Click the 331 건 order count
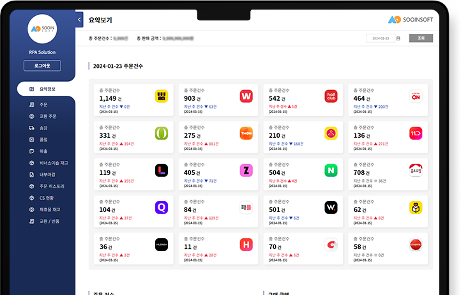Image resolution: width=461 pixels, height=295 pixels. tap(107, 135)
